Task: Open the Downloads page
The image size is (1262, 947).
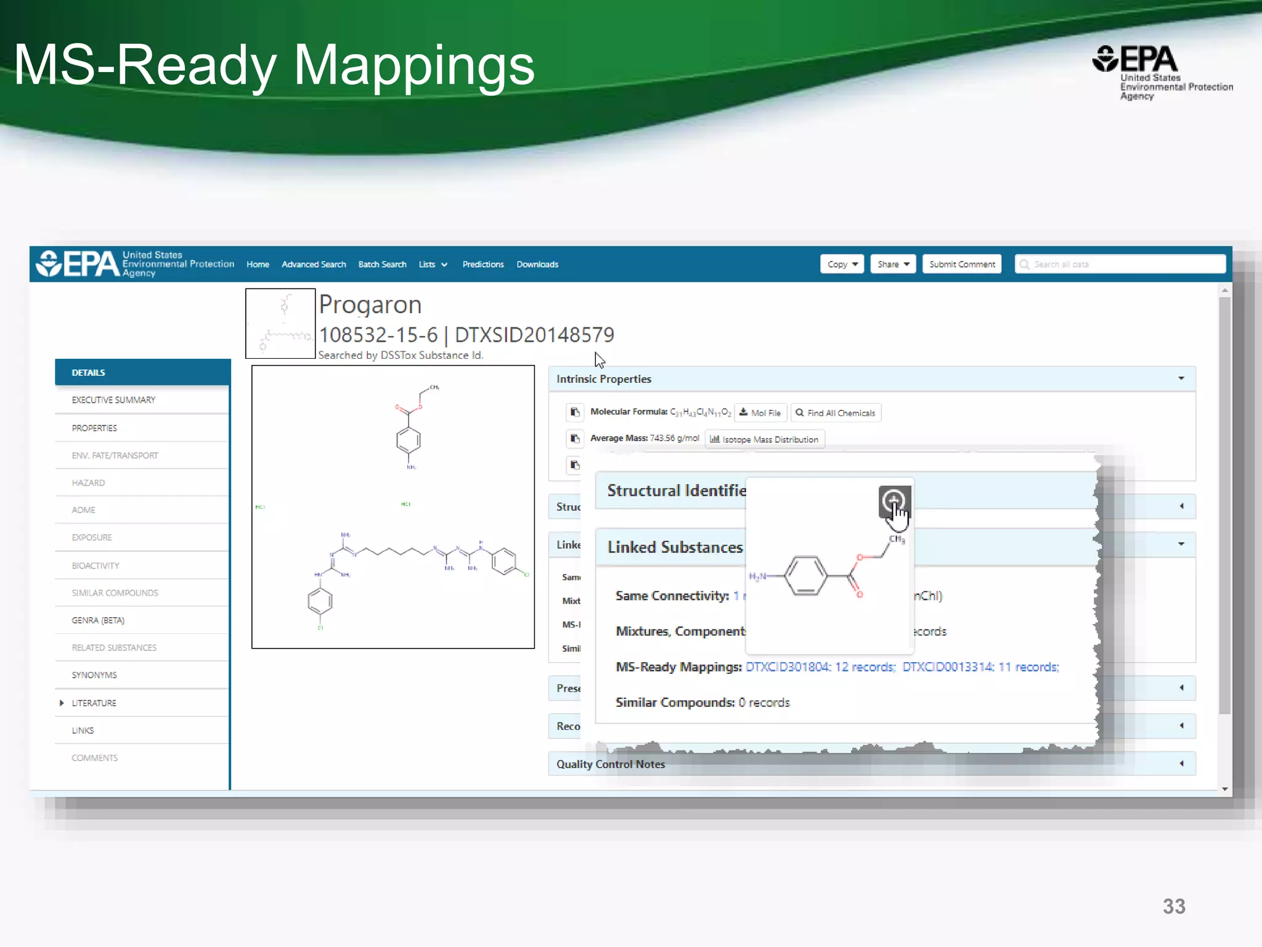Action: coord(537,264)
